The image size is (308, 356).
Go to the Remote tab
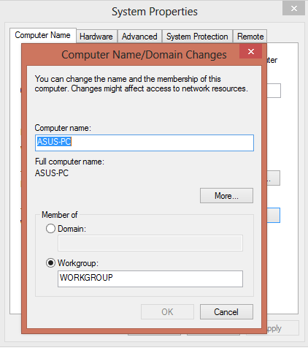[x=250, y=37]
